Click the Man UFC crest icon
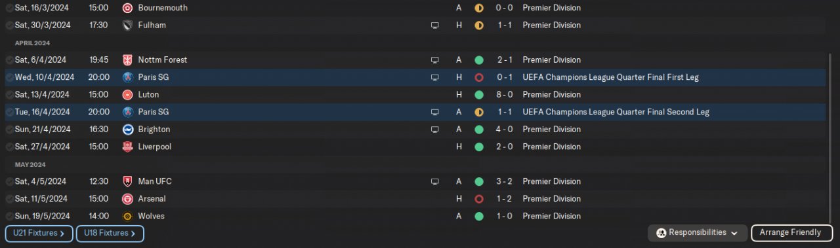 click(127, 181)
